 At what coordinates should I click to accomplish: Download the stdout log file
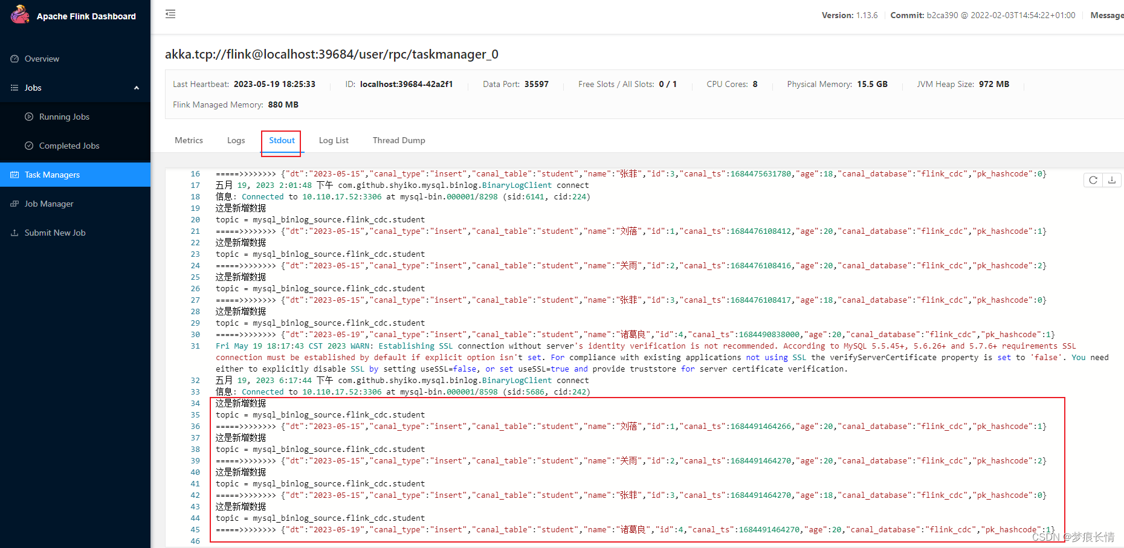pyautogui.click(x=1112, y=180)
